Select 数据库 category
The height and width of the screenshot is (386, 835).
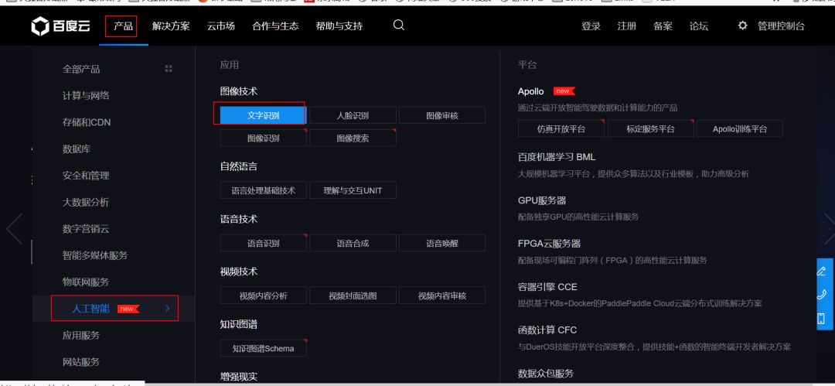(76, 149)
